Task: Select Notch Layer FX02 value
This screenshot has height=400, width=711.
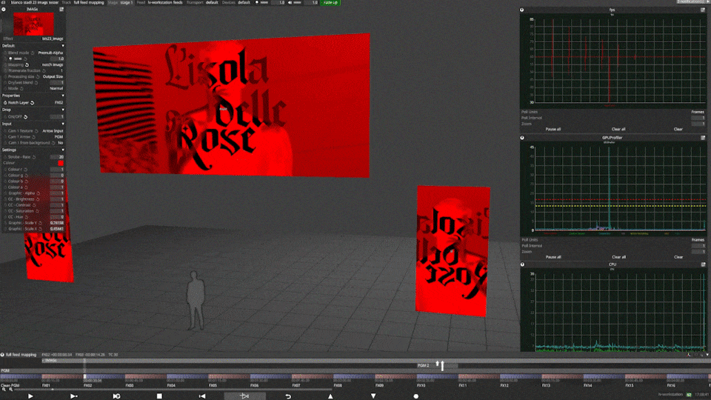Action: point(59,103)
